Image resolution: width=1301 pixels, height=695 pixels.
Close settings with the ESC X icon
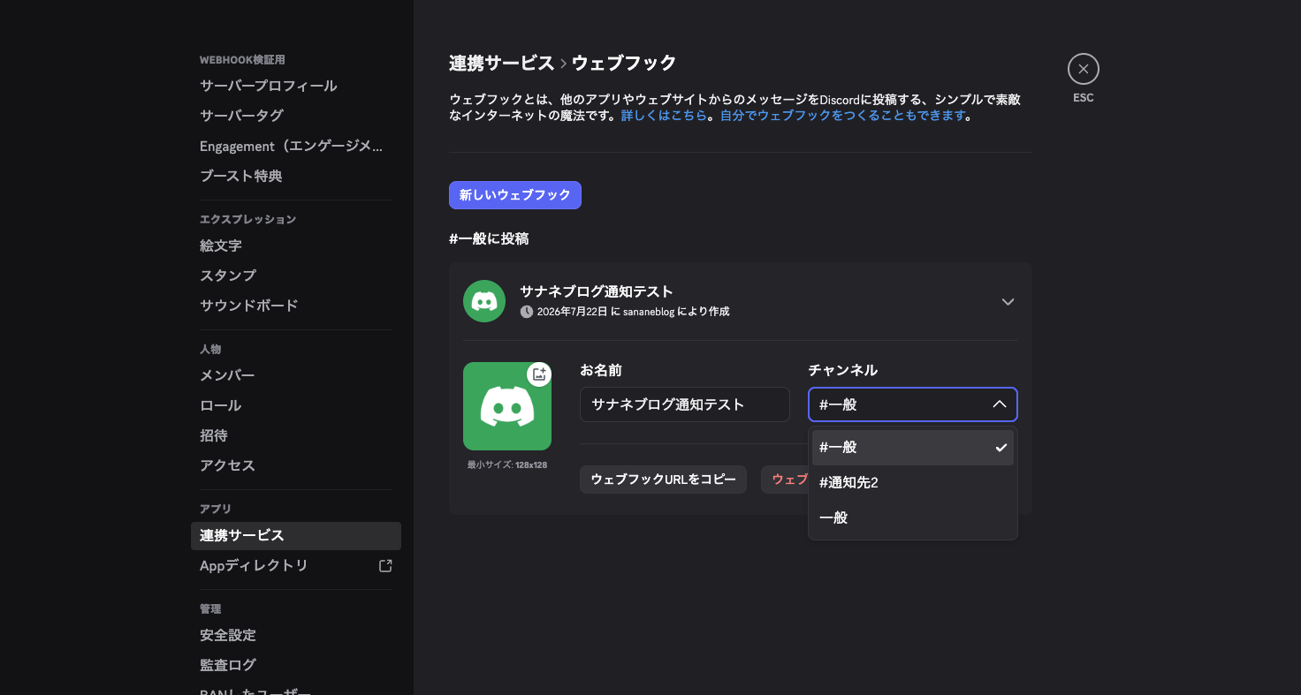pos(1083,69)
